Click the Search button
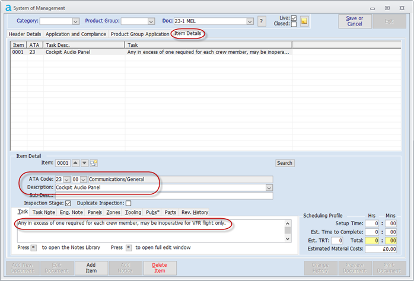Screen dimensions: 414x281 pyautogui.click(x=285, y=163)
